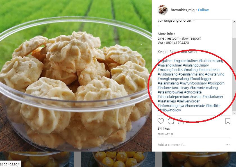236x167 pixels.
Task: Open the three-dot more options menu
Action: point(228,145)
